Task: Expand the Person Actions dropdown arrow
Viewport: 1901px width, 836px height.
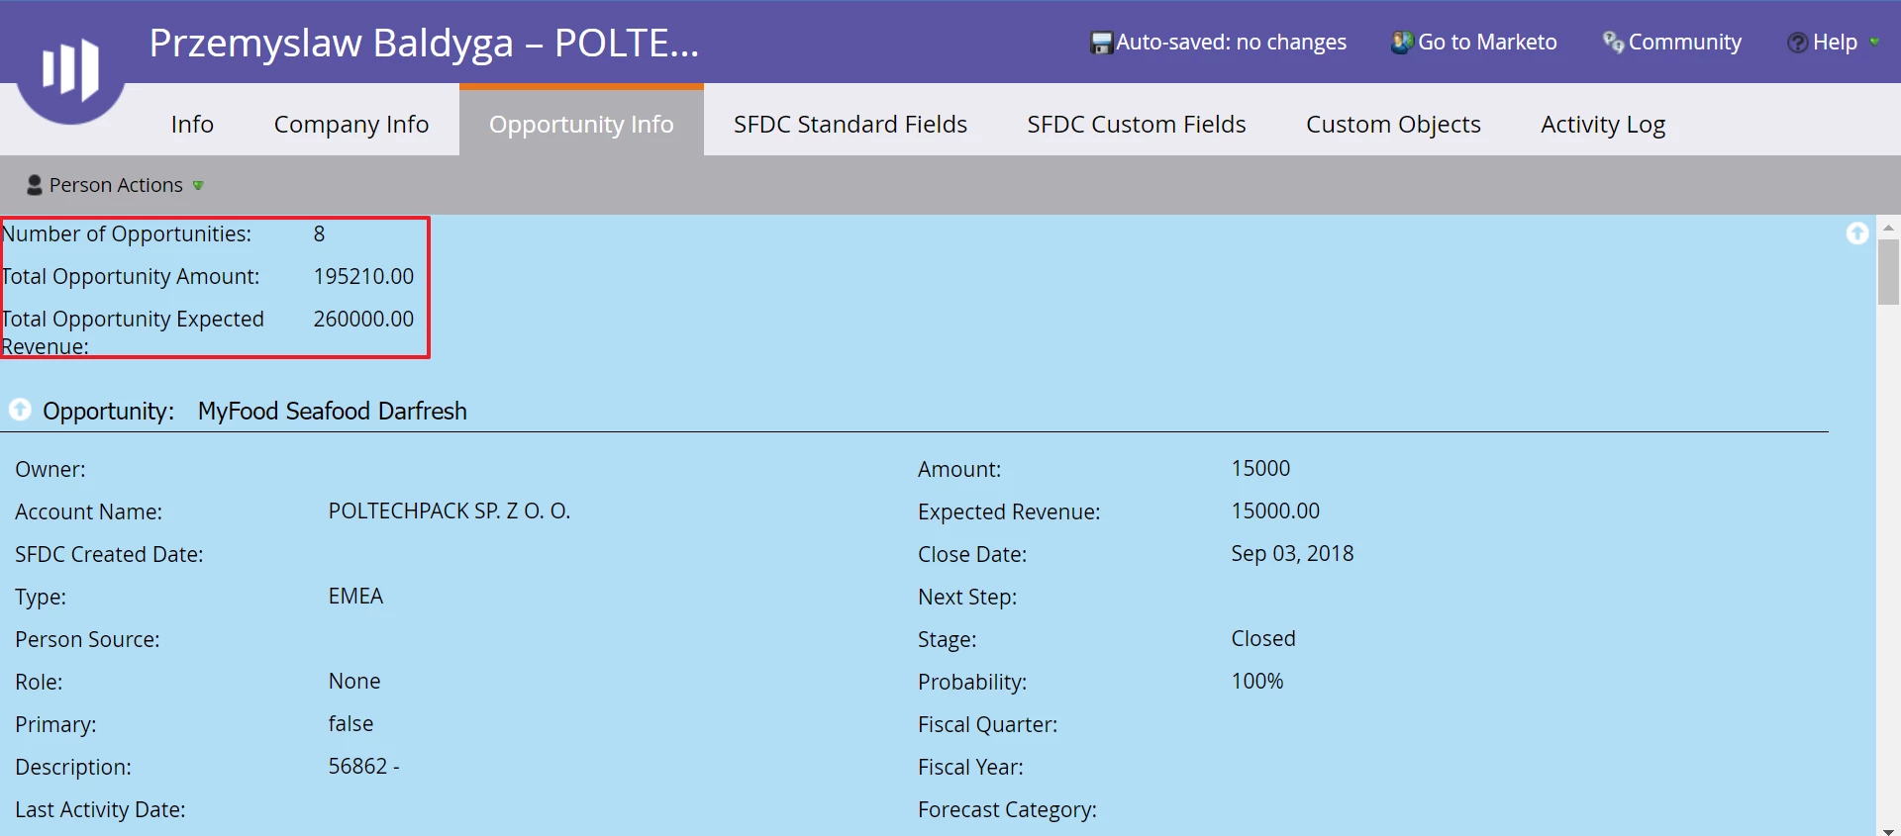Action: [x=198, y=185]
